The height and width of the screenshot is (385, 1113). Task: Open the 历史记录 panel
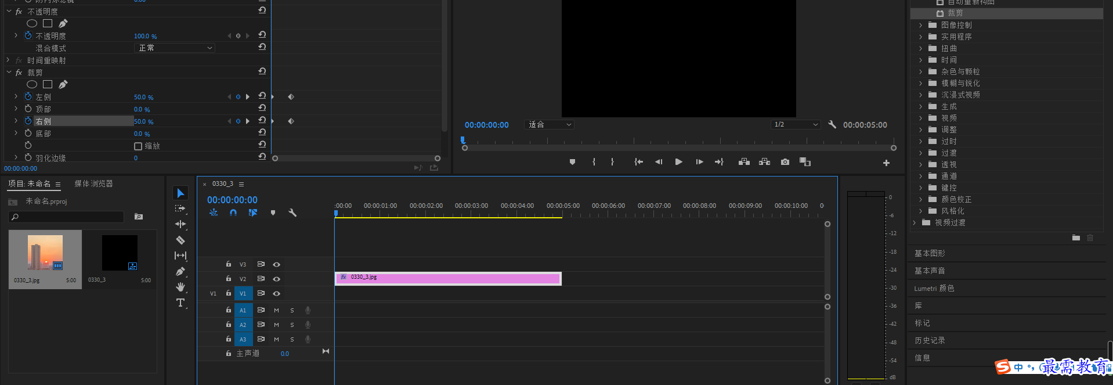tap(930, 340)
